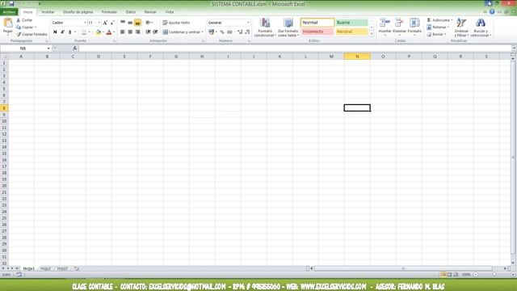Click the Copiar icon

(19, 27)
